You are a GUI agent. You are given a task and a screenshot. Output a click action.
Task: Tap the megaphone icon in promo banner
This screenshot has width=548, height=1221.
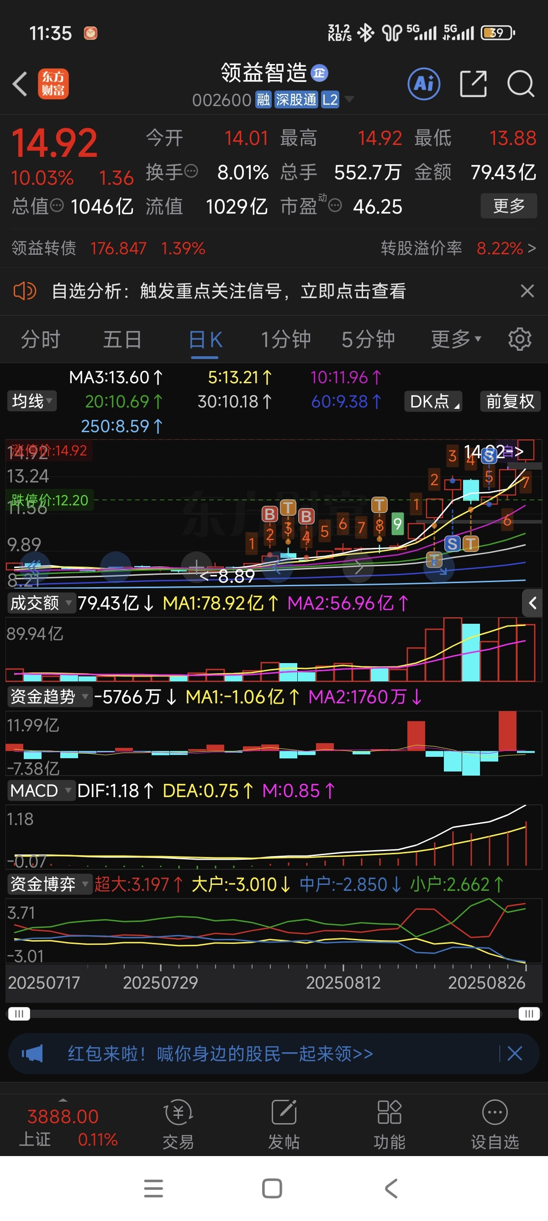pyautogui.click(x=32, y=1053)
